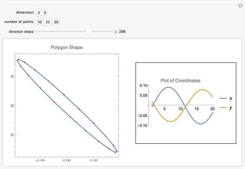Click the blue x legend line swatch
Screen dimensions: 245x169
click(223, 98)
